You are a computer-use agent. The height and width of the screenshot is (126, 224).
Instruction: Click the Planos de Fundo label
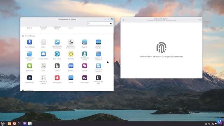point(43,28)
